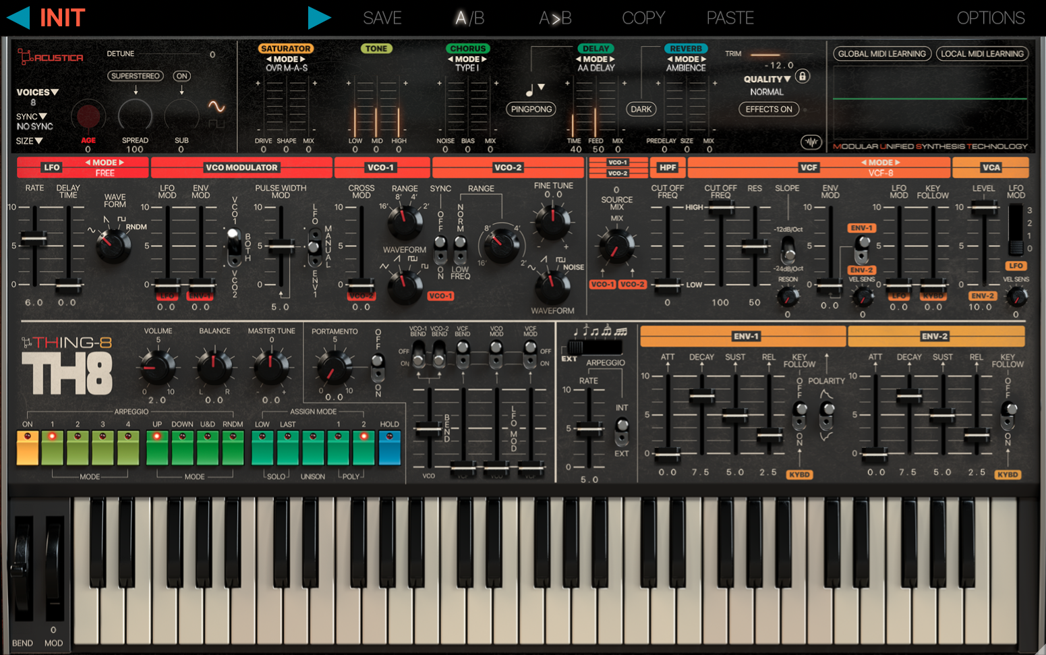Switch to next LFO mode
The image size is (1046, 655).
point(121,163)
